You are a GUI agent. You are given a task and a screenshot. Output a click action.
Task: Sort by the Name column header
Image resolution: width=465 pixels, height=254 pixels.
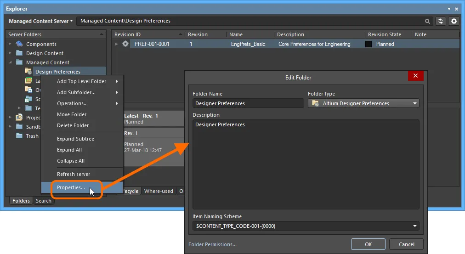(250, 34)
